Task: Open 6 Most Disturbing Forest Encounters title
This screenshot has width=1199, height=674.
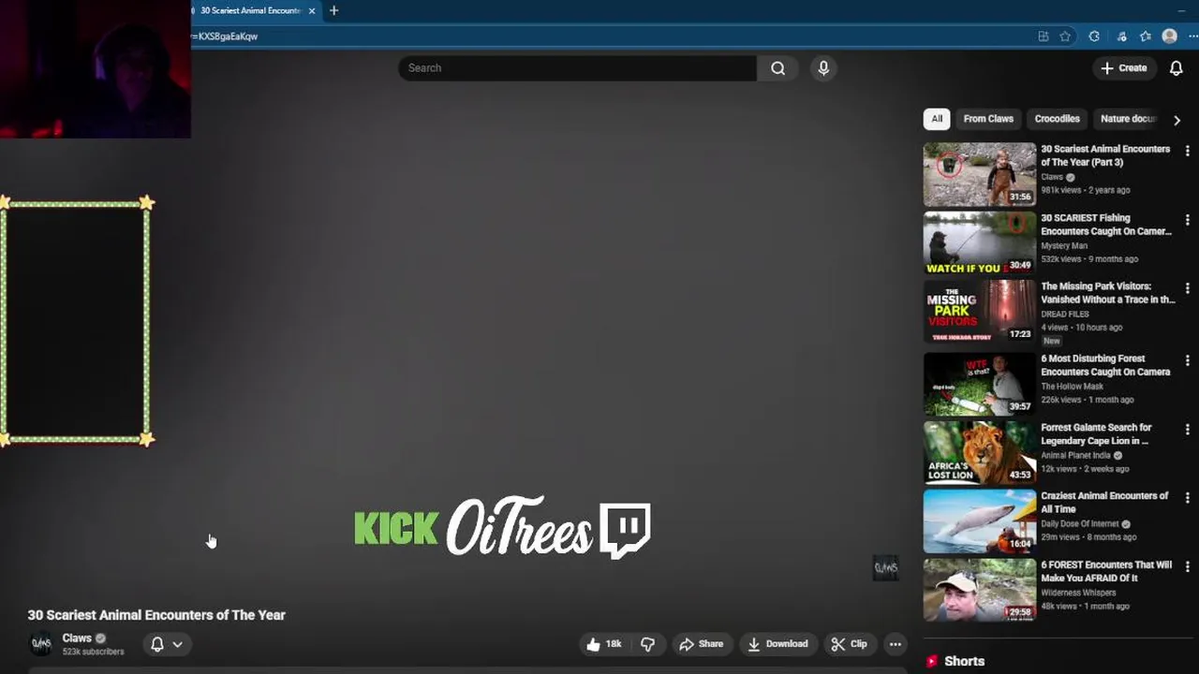Action: point(1105,365)
